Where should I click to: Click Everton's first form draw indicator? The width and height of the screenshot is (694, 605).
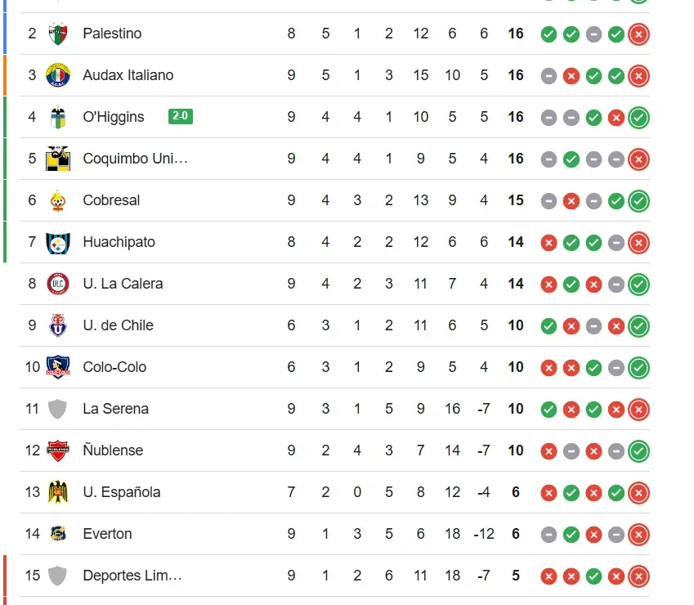click(x=548, y=535)
